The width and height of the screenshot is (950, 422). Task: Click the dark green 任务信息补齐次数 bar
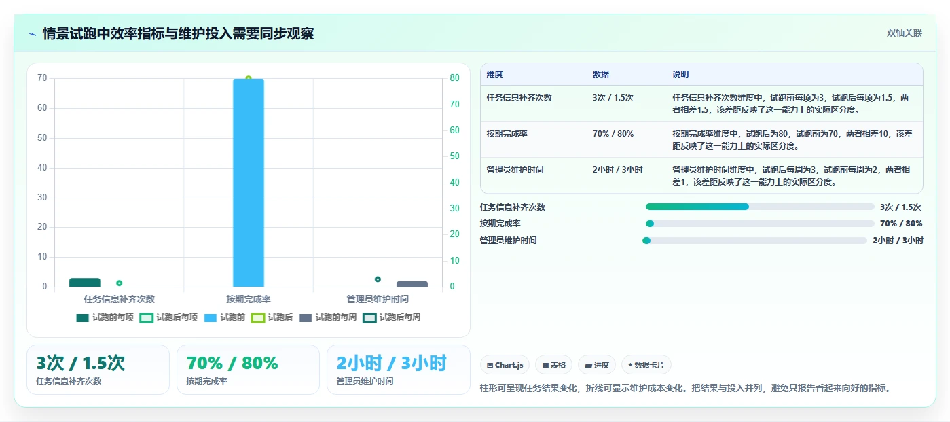point(85,283)
